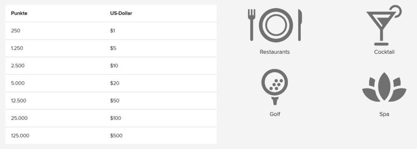This screenshot has width=417, height=149.
Task: Select the Golf label
Action: tap(275, 114)
